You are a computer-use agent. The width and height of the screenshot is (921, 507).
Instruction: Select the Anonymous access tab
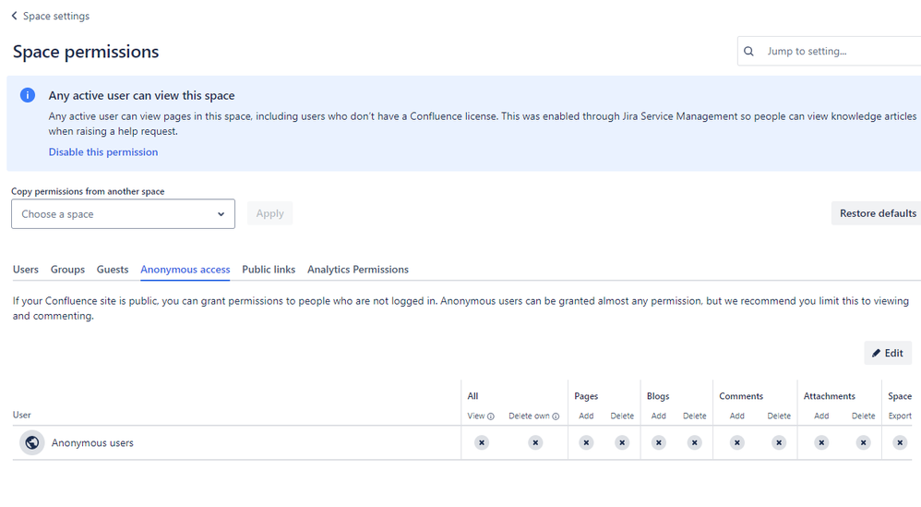185,269
